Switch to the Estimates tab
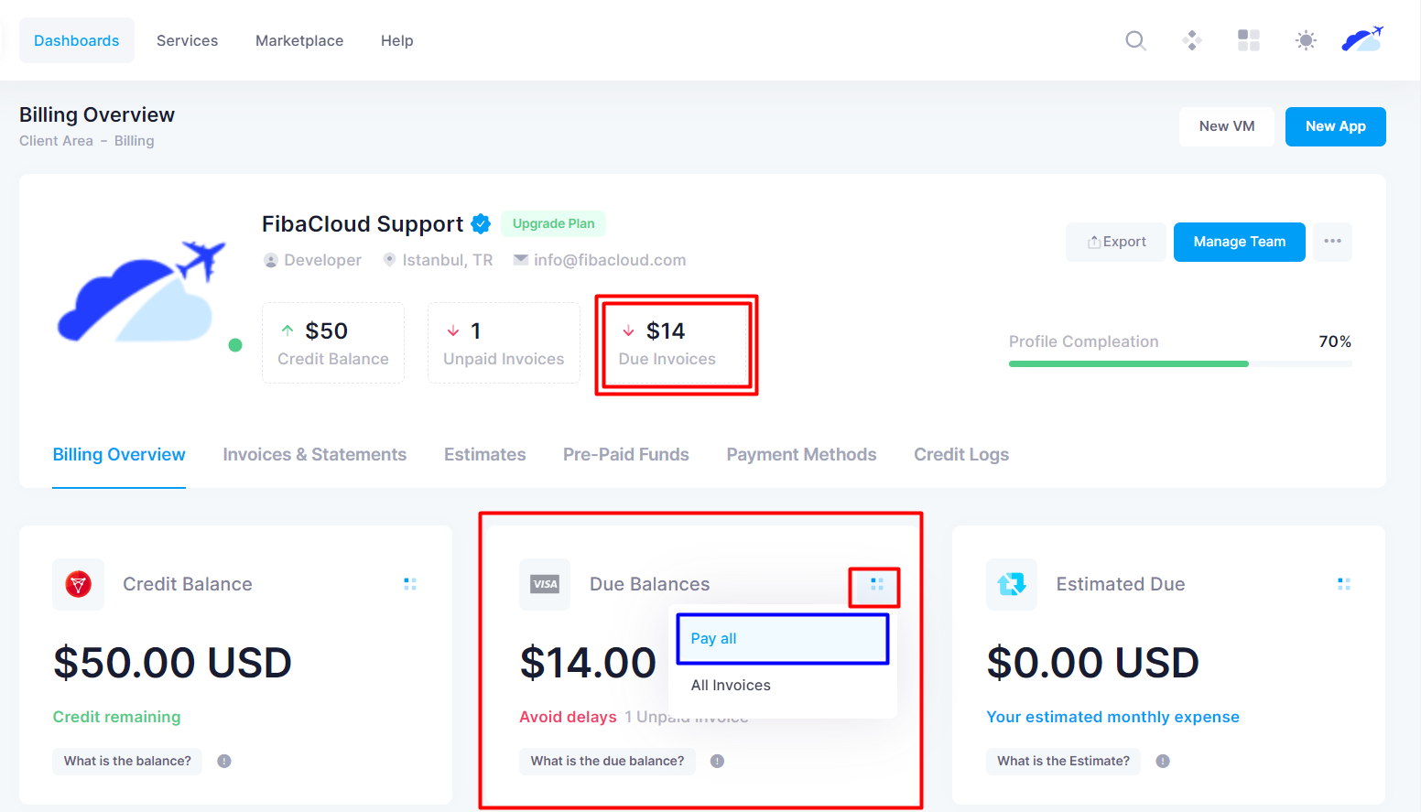Image resolution: width=1421 pixels, height=812 pixels. tap(485, 455)
